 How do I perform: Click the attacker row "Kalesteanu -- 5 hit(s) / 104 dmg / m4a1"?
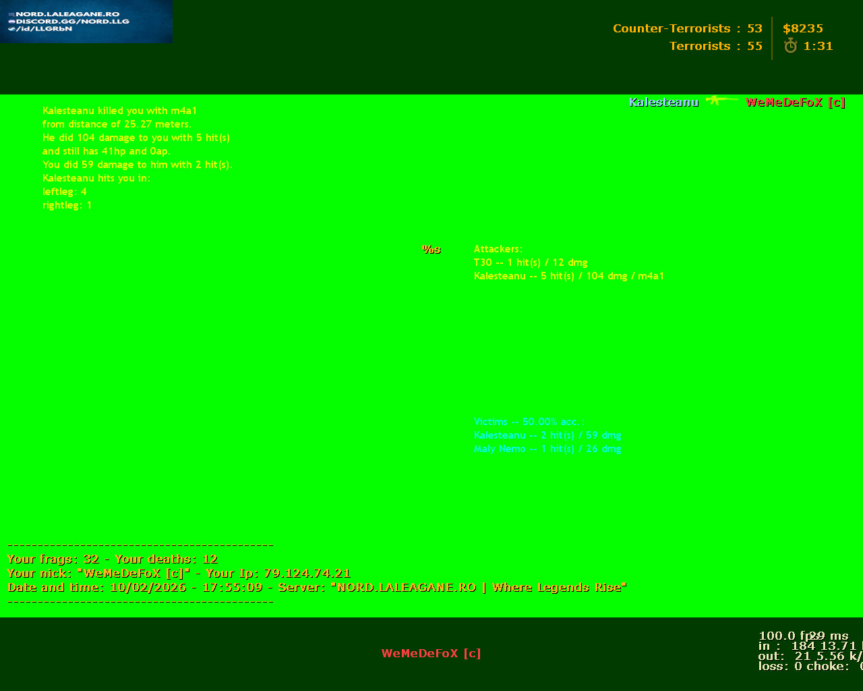click(569, 276)
